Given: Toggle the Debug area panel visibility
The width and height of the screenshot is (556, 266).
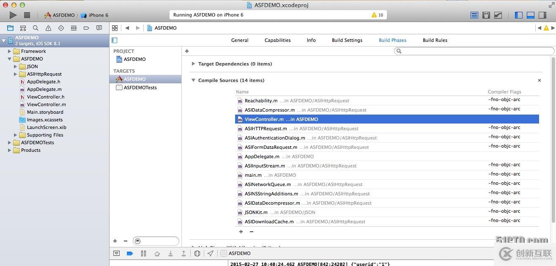Looking at the screenshot, I should tap(531, 15).
